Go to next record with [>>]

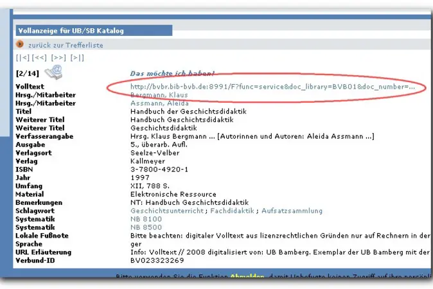coord(58,58)
